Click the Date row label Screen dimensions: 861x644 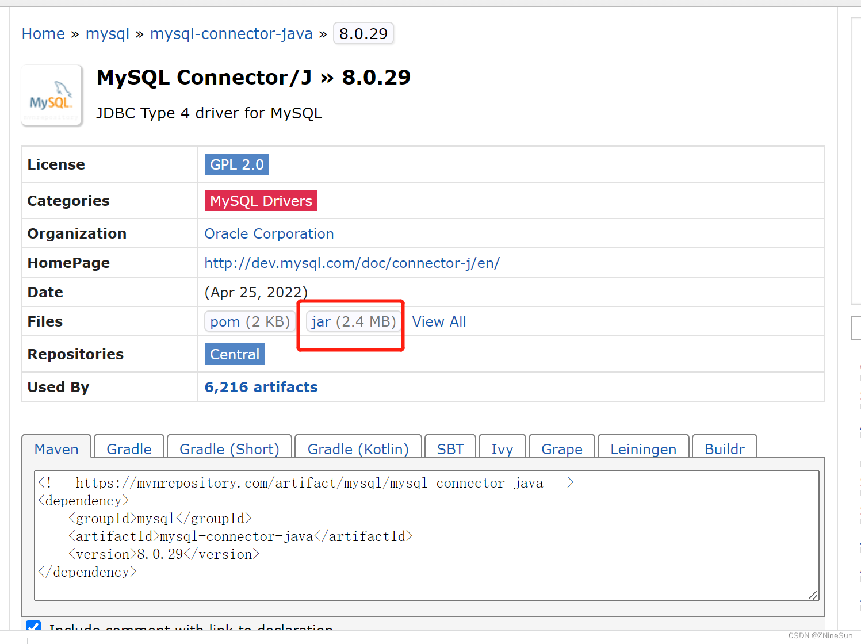point(45,292)
